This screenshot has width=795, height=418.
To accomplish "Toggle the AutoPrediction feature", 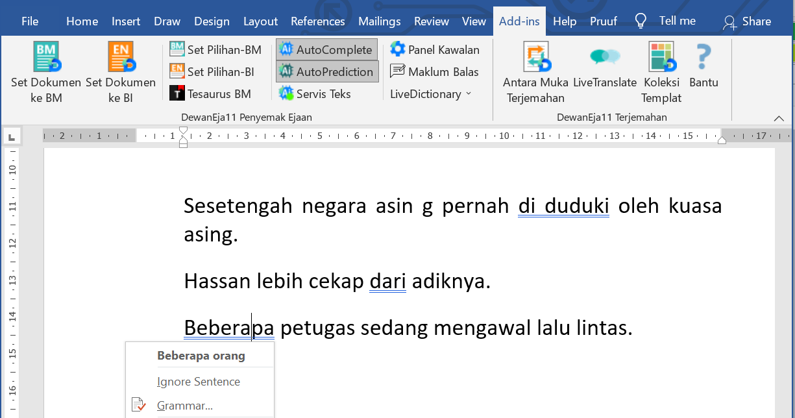I will pos(326,71).
